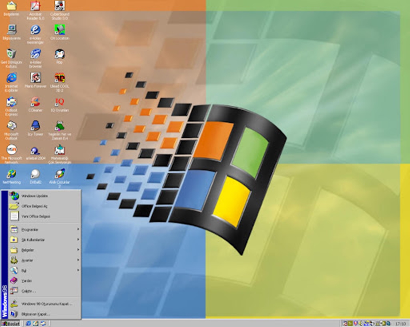
Task: Choose Bilgisayarı Kapat... in the Start menu
Action: click(36, 314)
